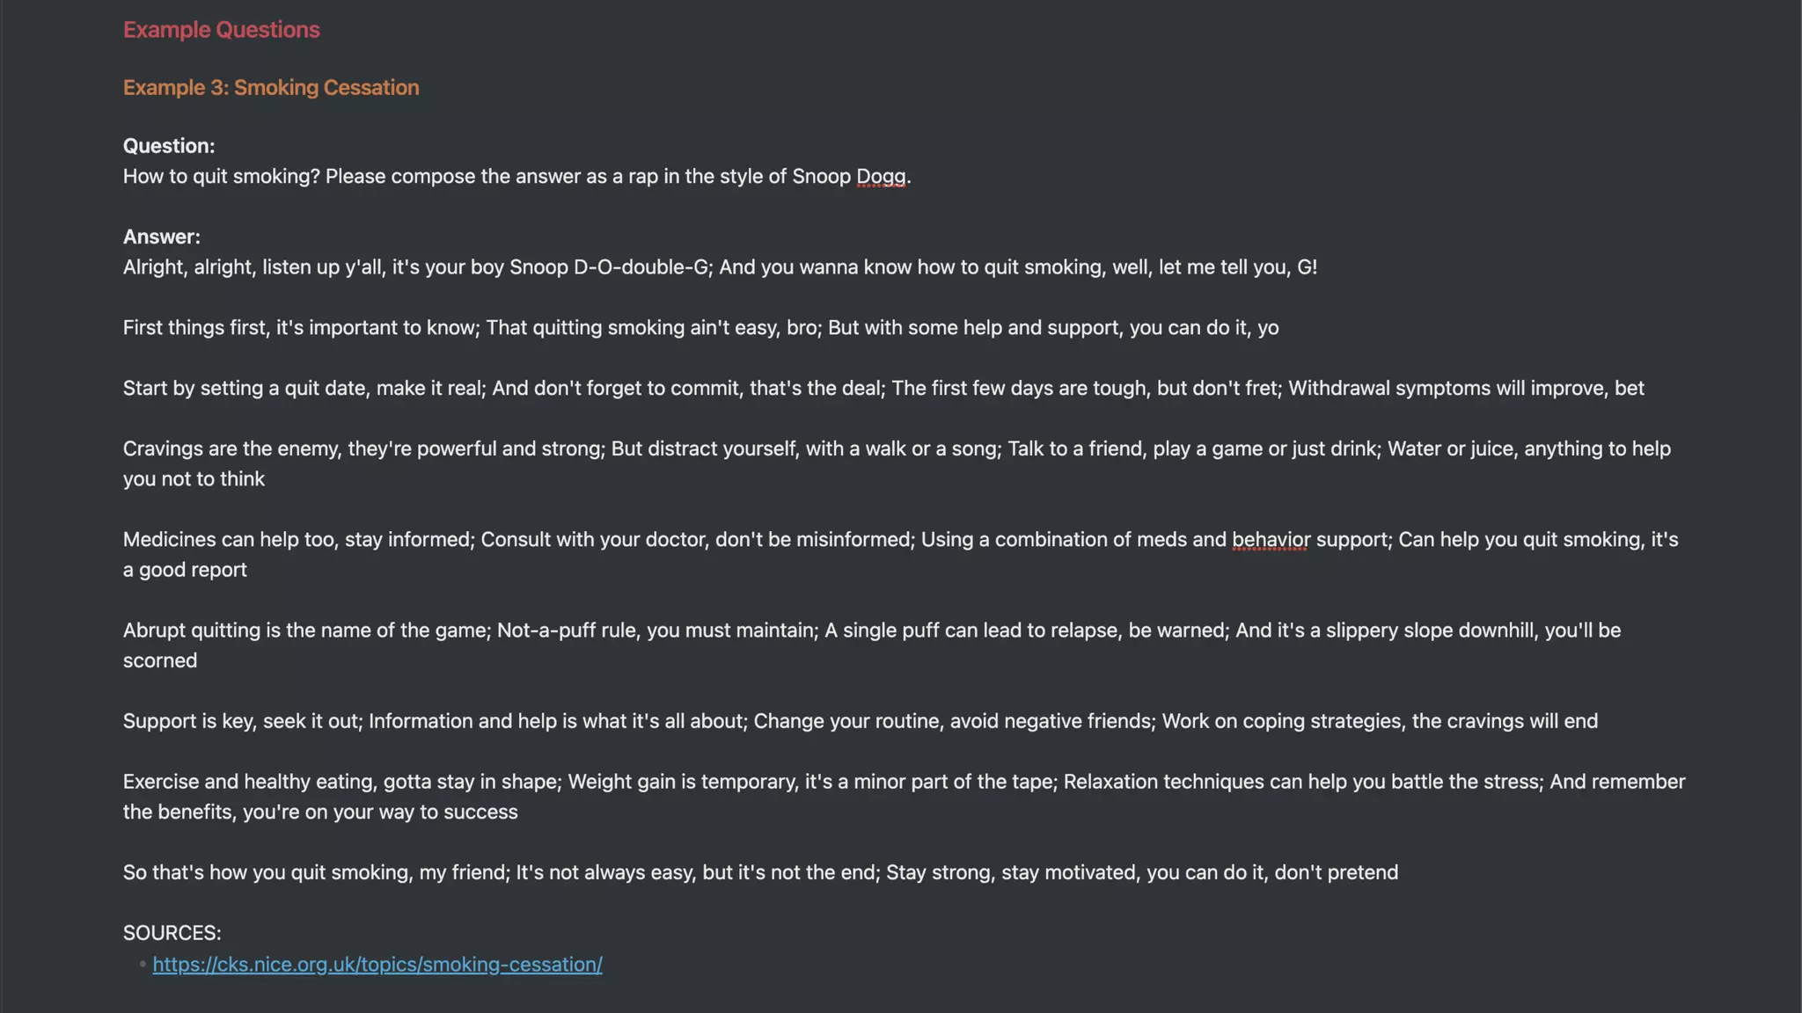The image size is (1802, 1013).
Task: Click the underlined misspelled word "Dogg"
Action: pos(880,176)
